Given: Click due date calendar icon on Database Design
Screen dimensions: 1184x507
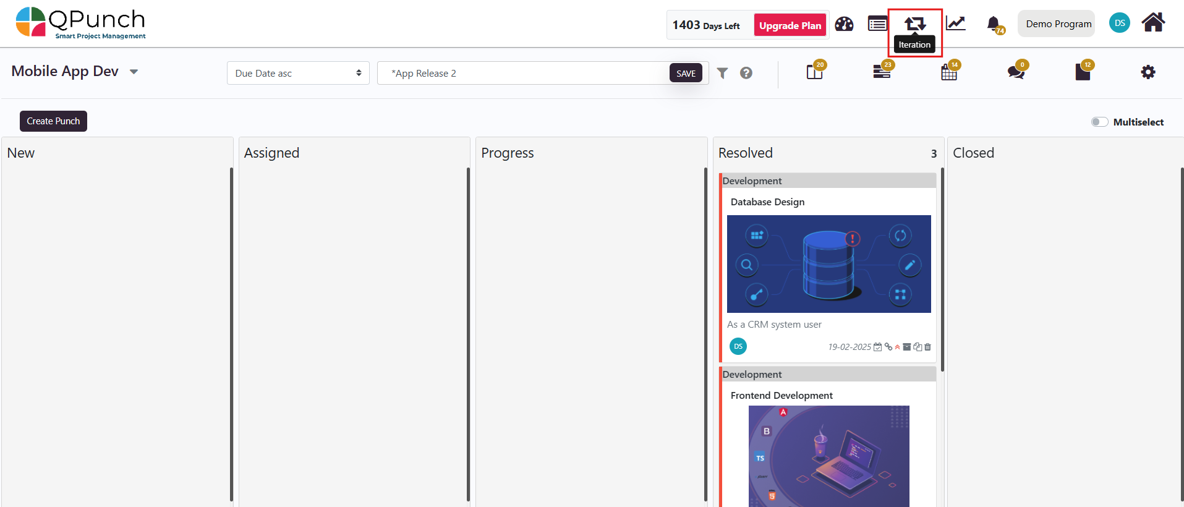Looking at the screenshot, I should pos(877,347).
